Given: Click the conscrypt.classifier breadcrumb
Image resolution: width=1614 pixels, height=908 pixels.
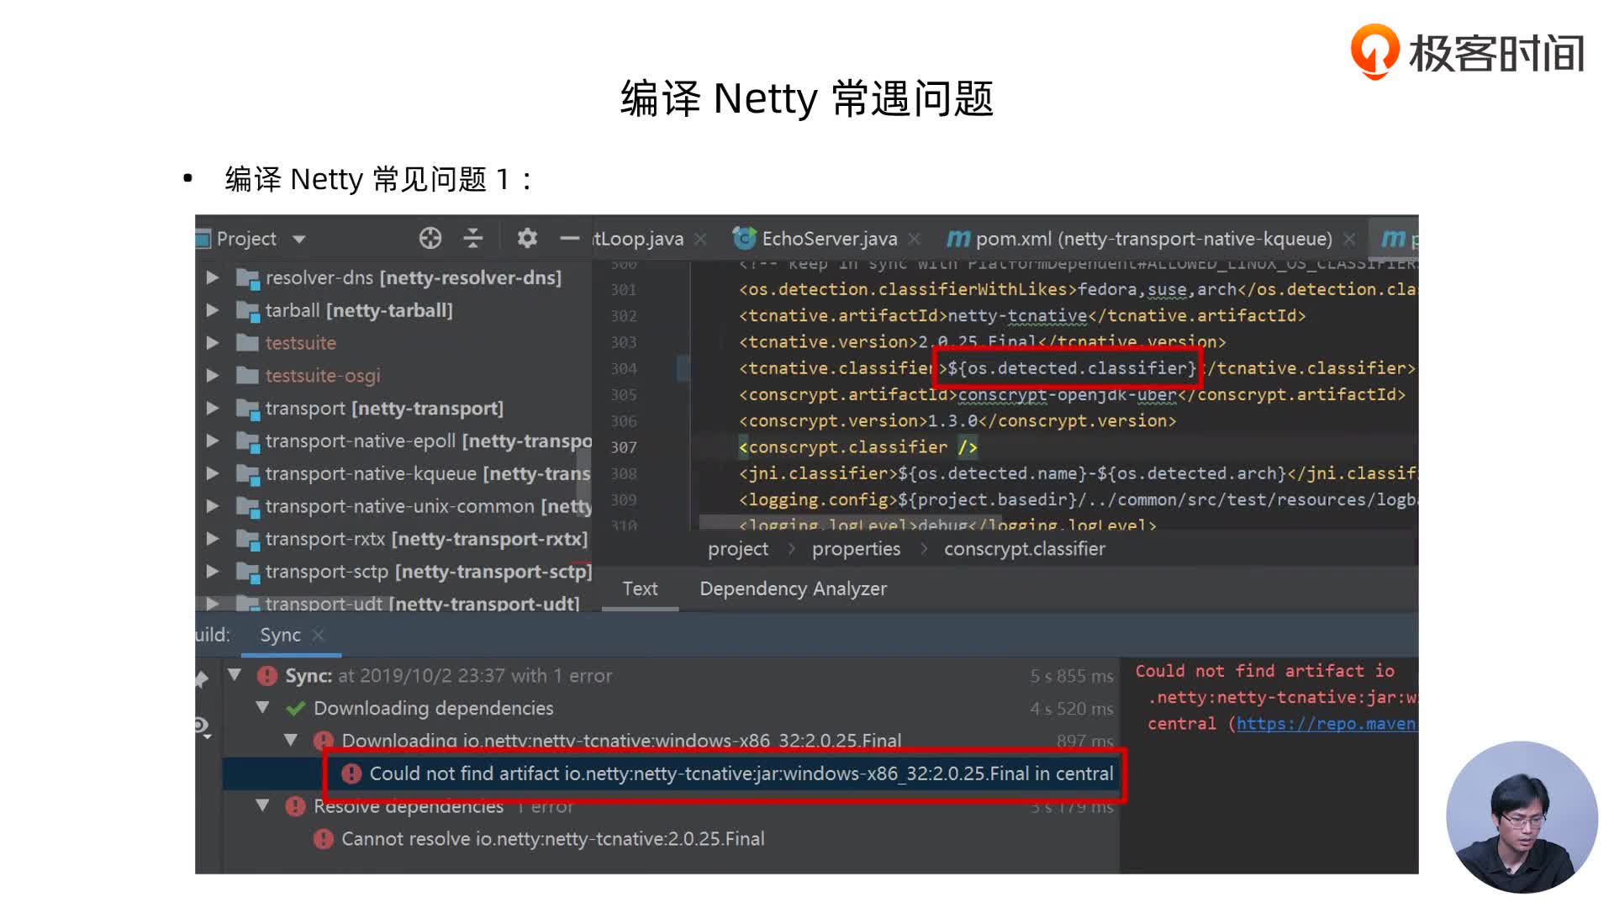Looking at the screenshot, I should pos(1024,548).
